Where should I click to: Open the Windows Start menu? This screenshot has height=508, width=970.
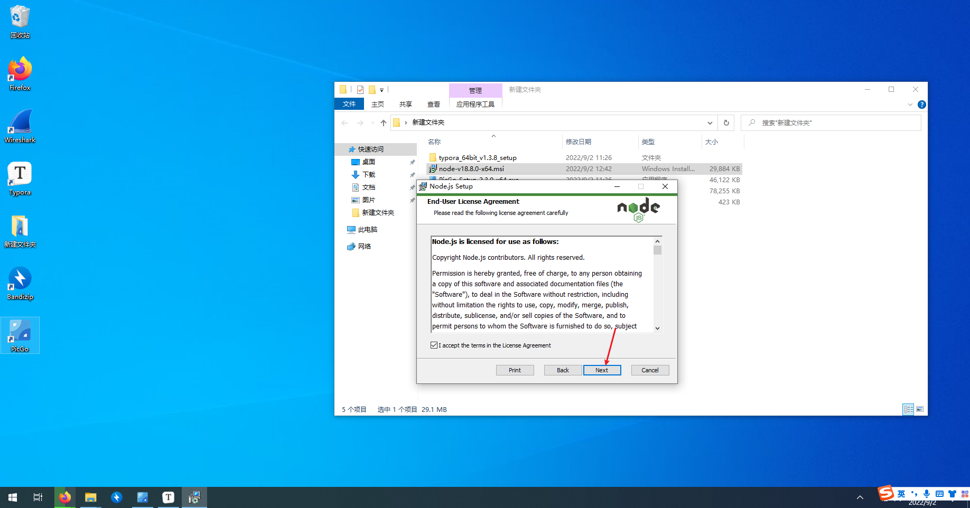click(x=13, y=497)
